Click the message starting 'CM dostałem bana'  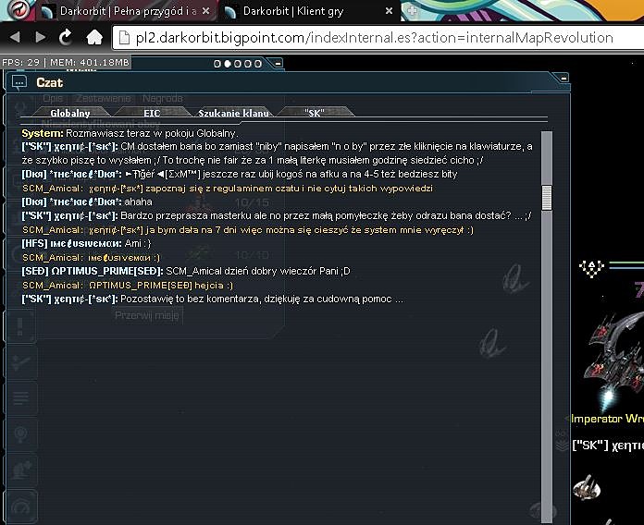[278, 153]
